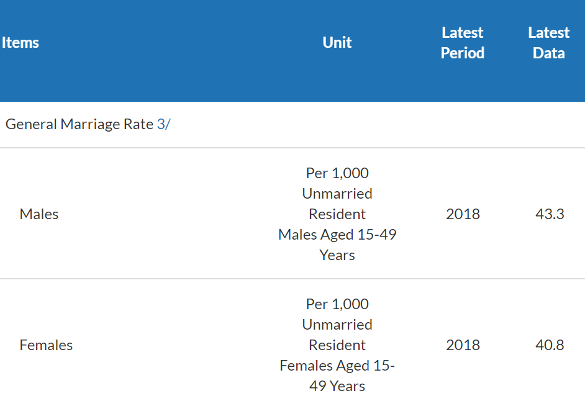Click the Items column header
The image size is (585, 401).
20,43
